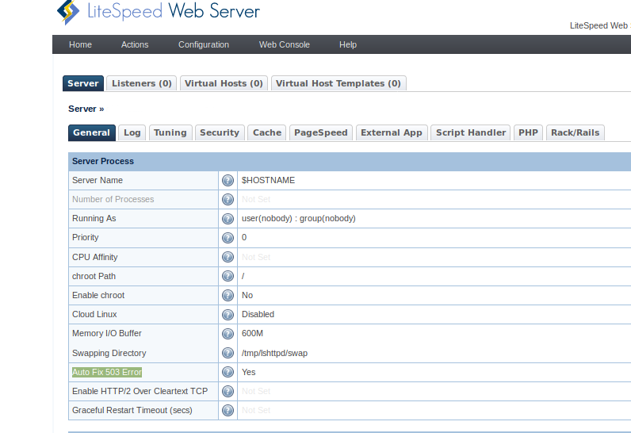Click the 600M buffer value
The width and height of the screenshot is (631, 433).
click(x=252, y=334)
